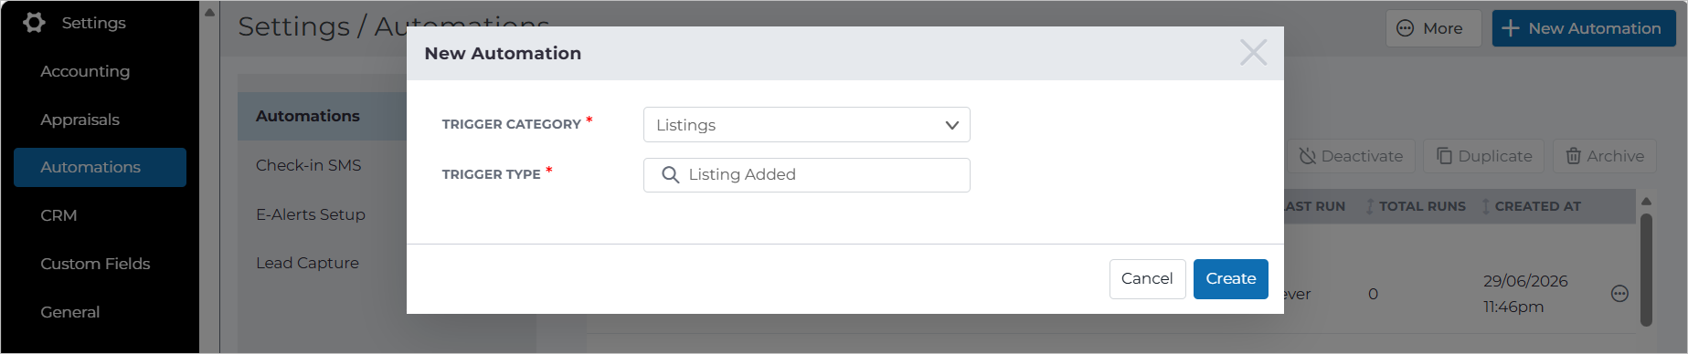Click the TOTAL RUNS column header
Screen dimensions: 1688x354
coord(1421,206)
